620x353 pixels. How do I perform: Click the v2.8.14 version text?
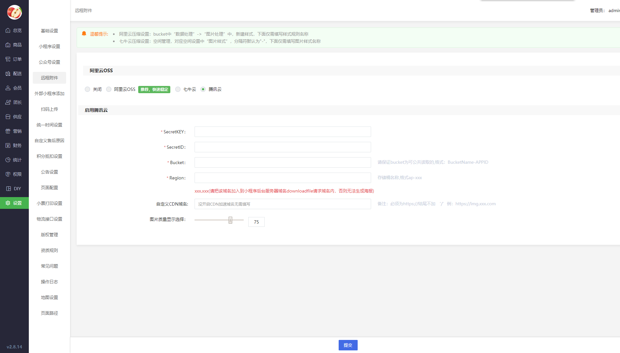click(x=14, y=347)
